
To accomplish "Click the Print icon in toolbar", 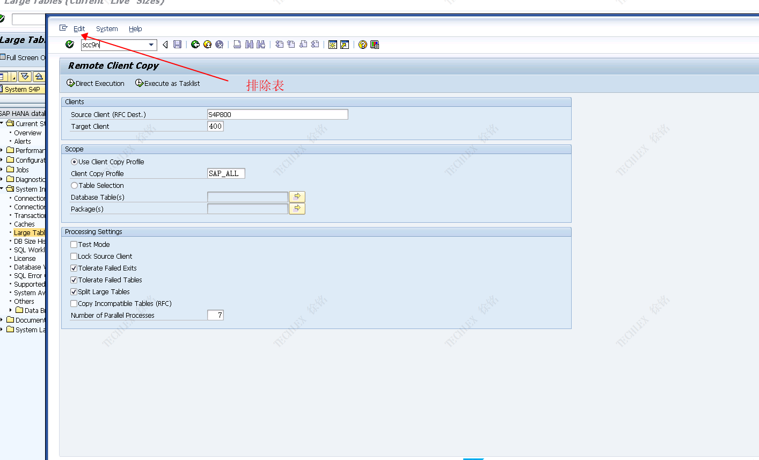I will pos(237,45).
